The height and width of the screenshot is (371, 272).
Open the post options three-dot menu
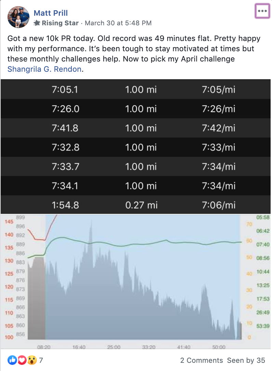click(x=262, y=11)
